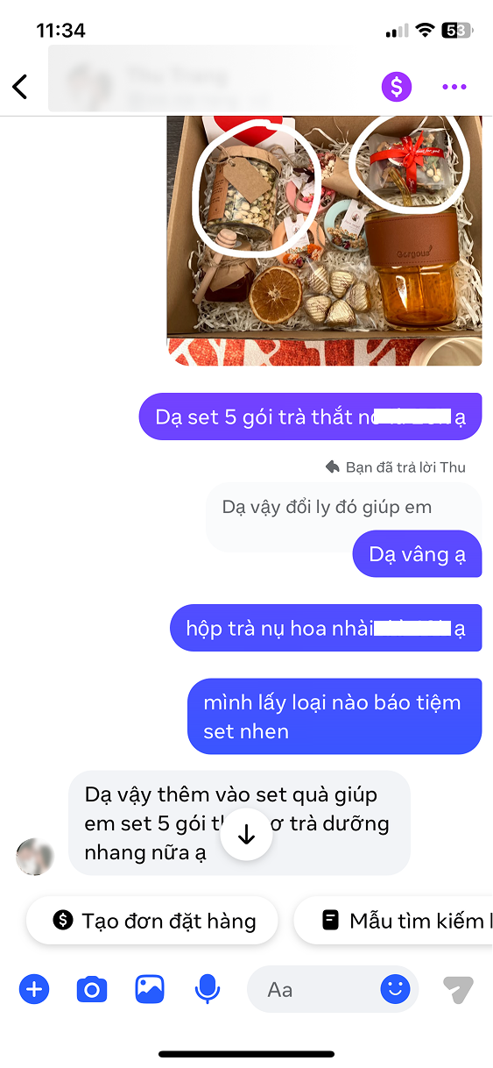Viewport: 493px width, 1068px height.
Task: Tap the Mẫu tìm kiếm suggestion chip
Action: [x=393, y=921]
